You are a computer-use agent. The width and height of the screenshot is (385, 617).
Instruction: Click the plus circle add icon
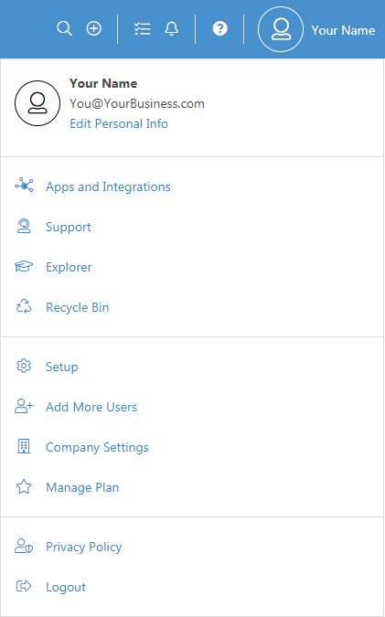pyautogui.click(x=93, y=28)
